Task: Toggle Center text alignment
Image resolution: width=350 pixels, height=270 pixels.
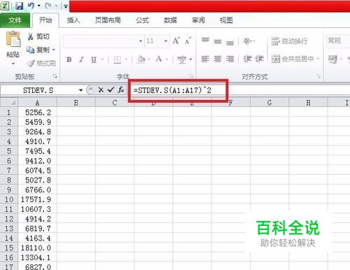Action: tap(218, 59)
